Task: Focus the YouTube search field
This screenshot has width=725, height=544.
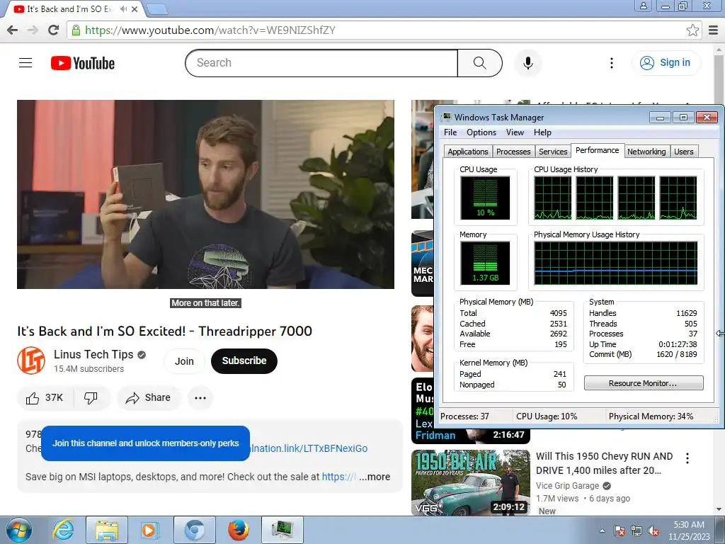Action: 321,63
